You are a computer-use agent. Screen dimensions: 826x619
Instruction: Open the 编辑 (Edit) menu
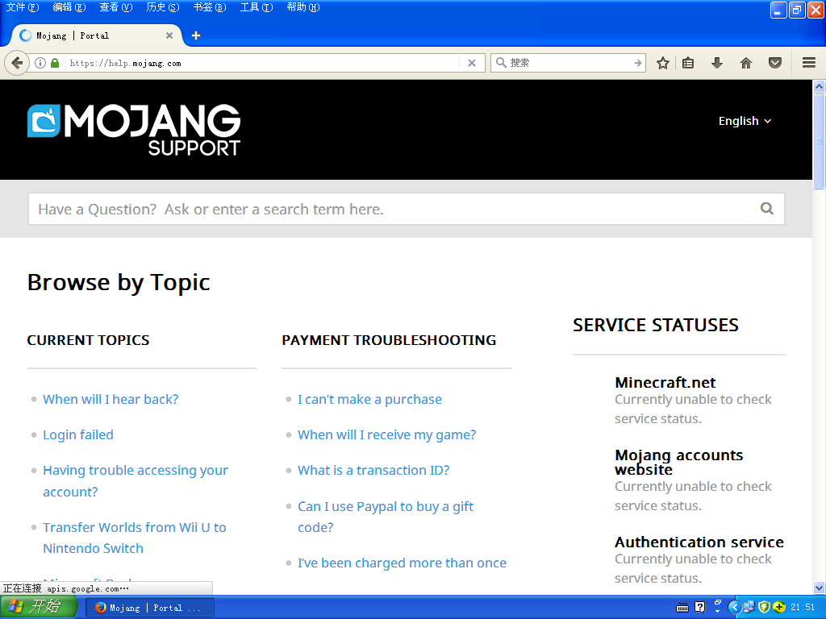pos(69,7)
